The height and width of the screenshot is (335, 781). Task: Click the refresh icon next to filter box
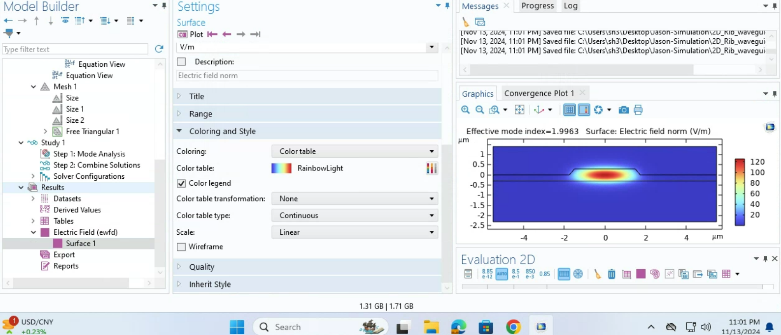tap(159, 49)
